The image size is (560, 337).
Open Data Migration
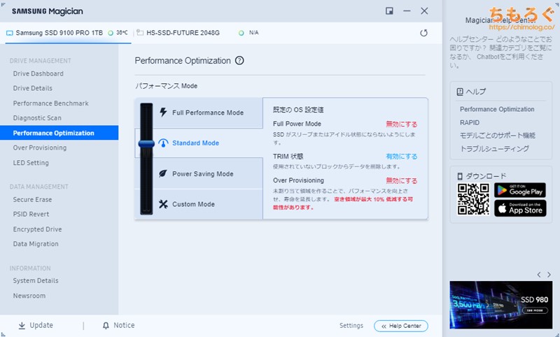click(x=36, y=244)
